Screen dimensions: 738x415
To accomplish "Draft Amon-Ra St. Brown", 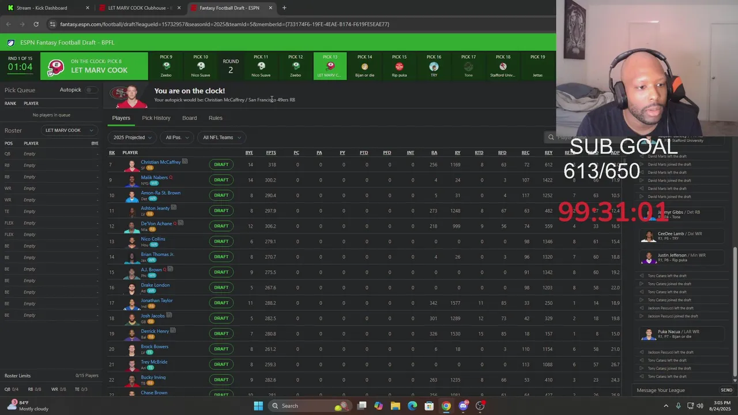I will 221,195.
